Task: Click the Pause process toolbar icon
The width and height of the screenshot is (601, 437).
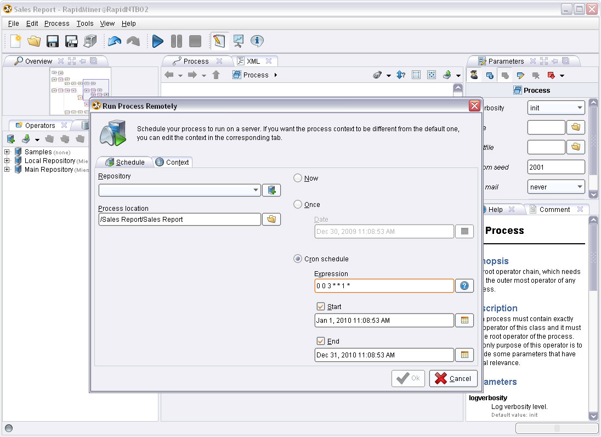Action: coord(177,41)
